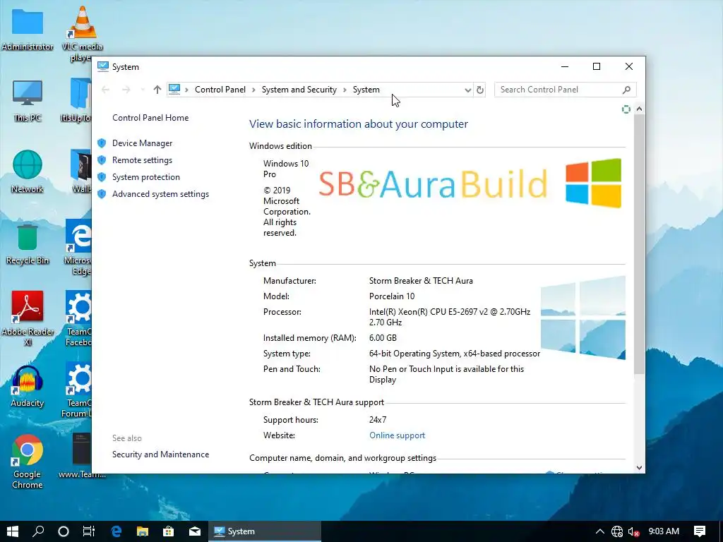Open Task View on taskbar
The image size is (723, 542).
point(89,531)
